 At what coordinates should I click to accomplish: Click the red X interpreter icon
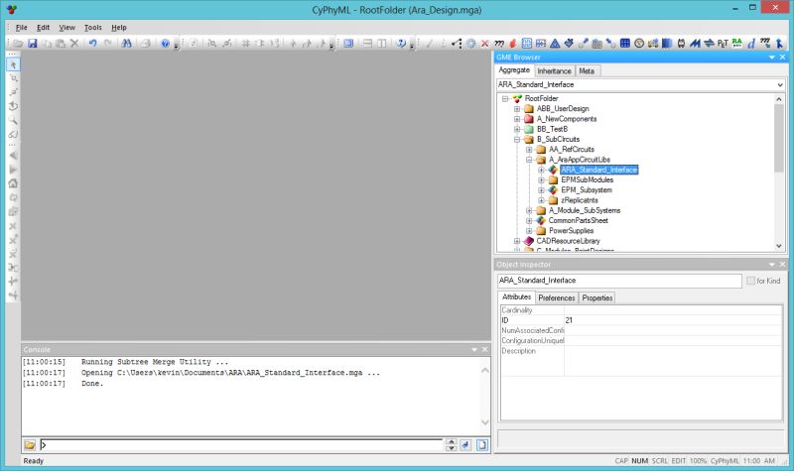[484, 44]
